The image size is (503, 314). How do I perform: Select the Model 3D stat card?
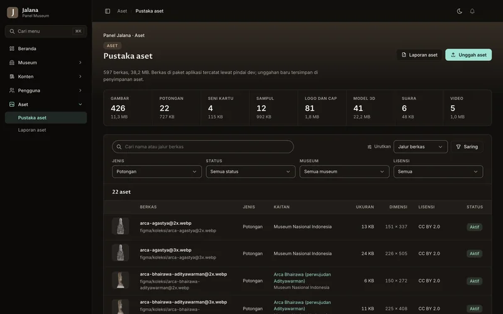pyautogui.click(x=370, y=107)
